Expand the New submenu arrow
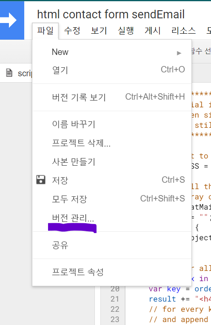The image size is (211, 325). coord(179,53)
